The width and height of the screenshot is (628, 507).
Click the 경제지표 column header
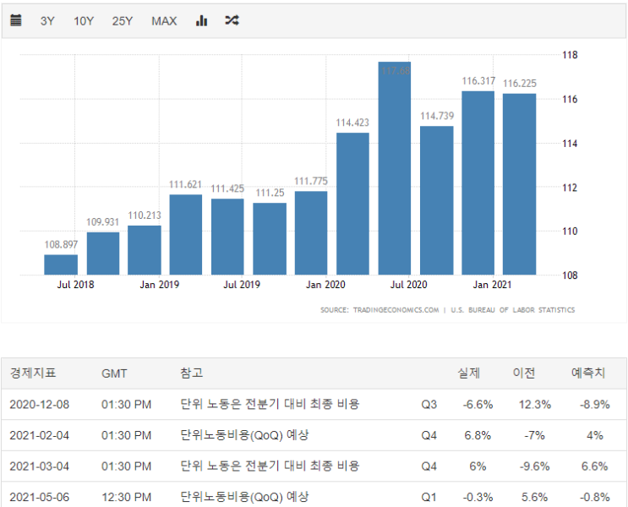click(x=33, y=373)
